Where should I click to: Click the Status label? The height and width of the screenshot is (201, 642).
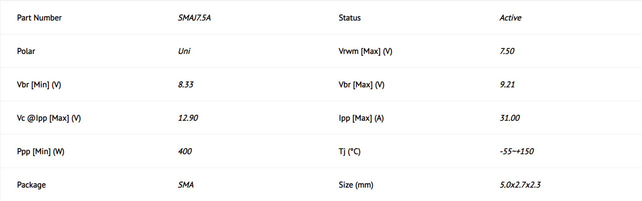(x=350, y=18)
